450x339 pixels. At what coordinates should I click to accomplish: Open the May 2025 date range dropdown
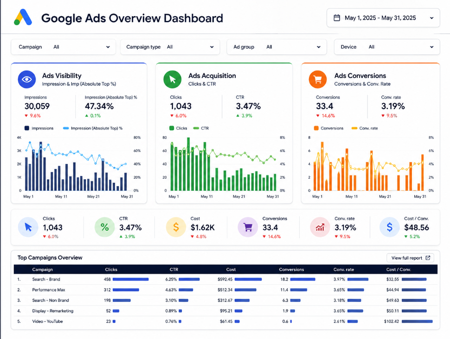(383, 18)
